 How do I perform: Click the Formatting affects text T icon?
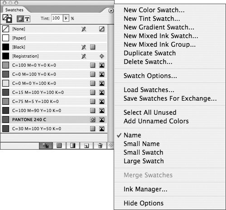(27, 19)
